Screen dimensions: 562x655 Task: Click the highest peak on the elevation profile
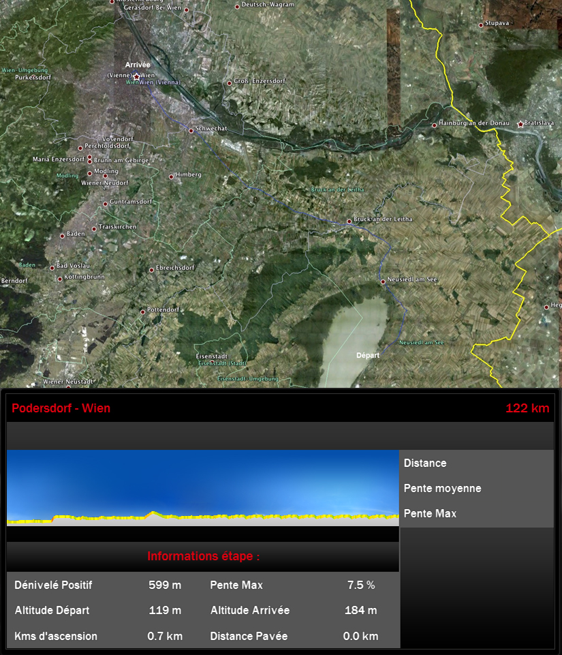153,512
